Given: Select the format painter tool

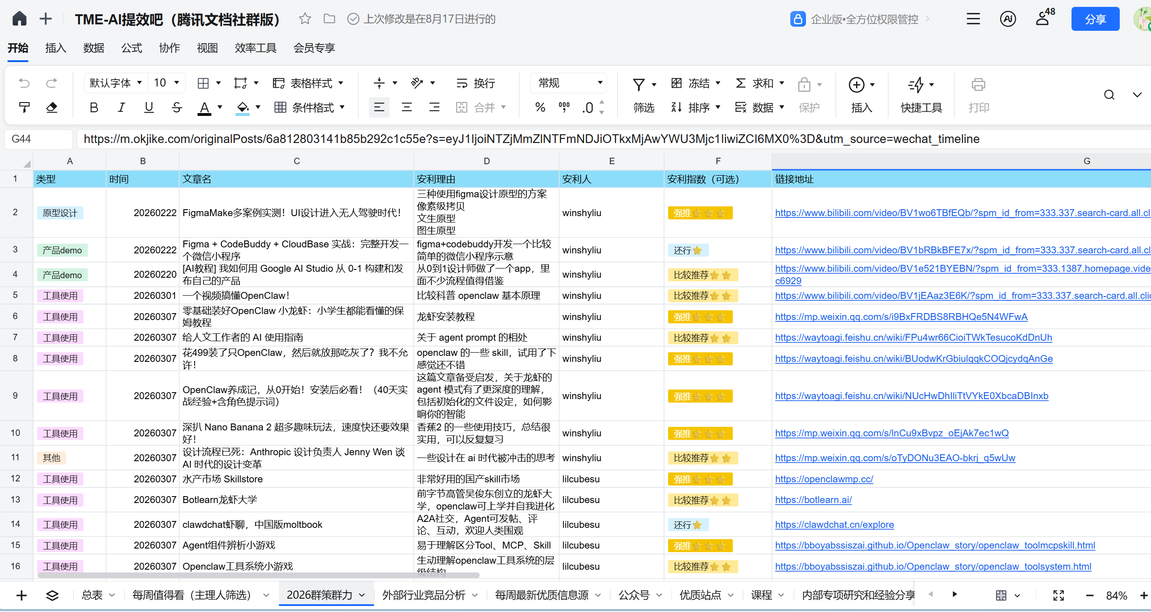Looking at the screenshot, I should tap(24, 108).
